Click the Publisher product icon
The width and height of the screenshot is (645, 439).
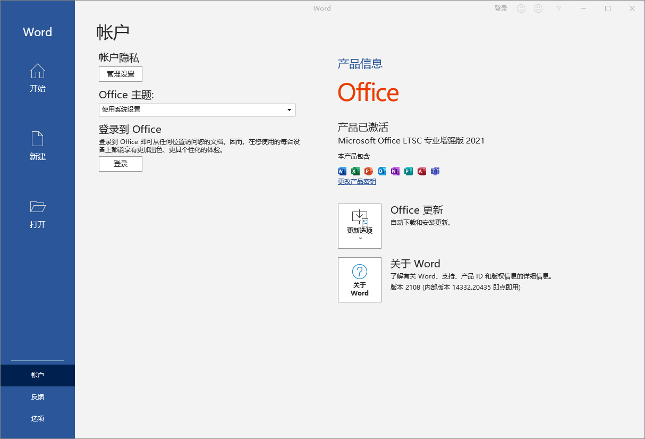click(x=409, y=171)
